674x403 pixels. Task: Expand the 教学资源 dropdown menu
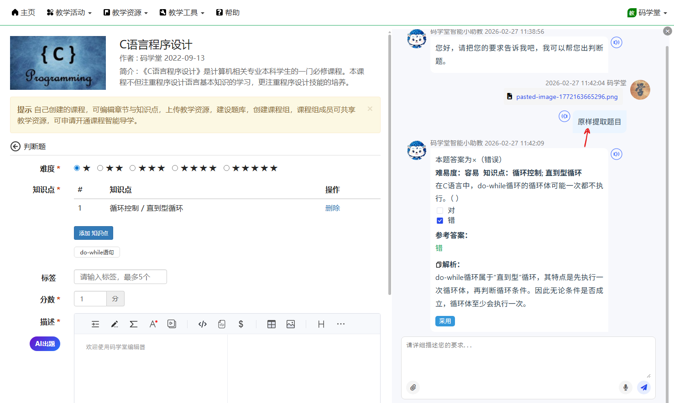(x=125, y=13)
